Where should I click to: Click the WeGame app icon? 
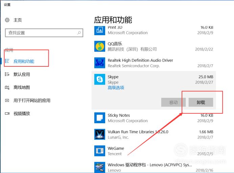point(100,151)
